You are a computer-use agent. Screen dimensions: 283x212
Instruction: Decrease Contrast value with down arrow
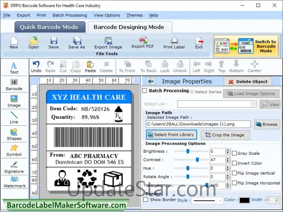228,161
